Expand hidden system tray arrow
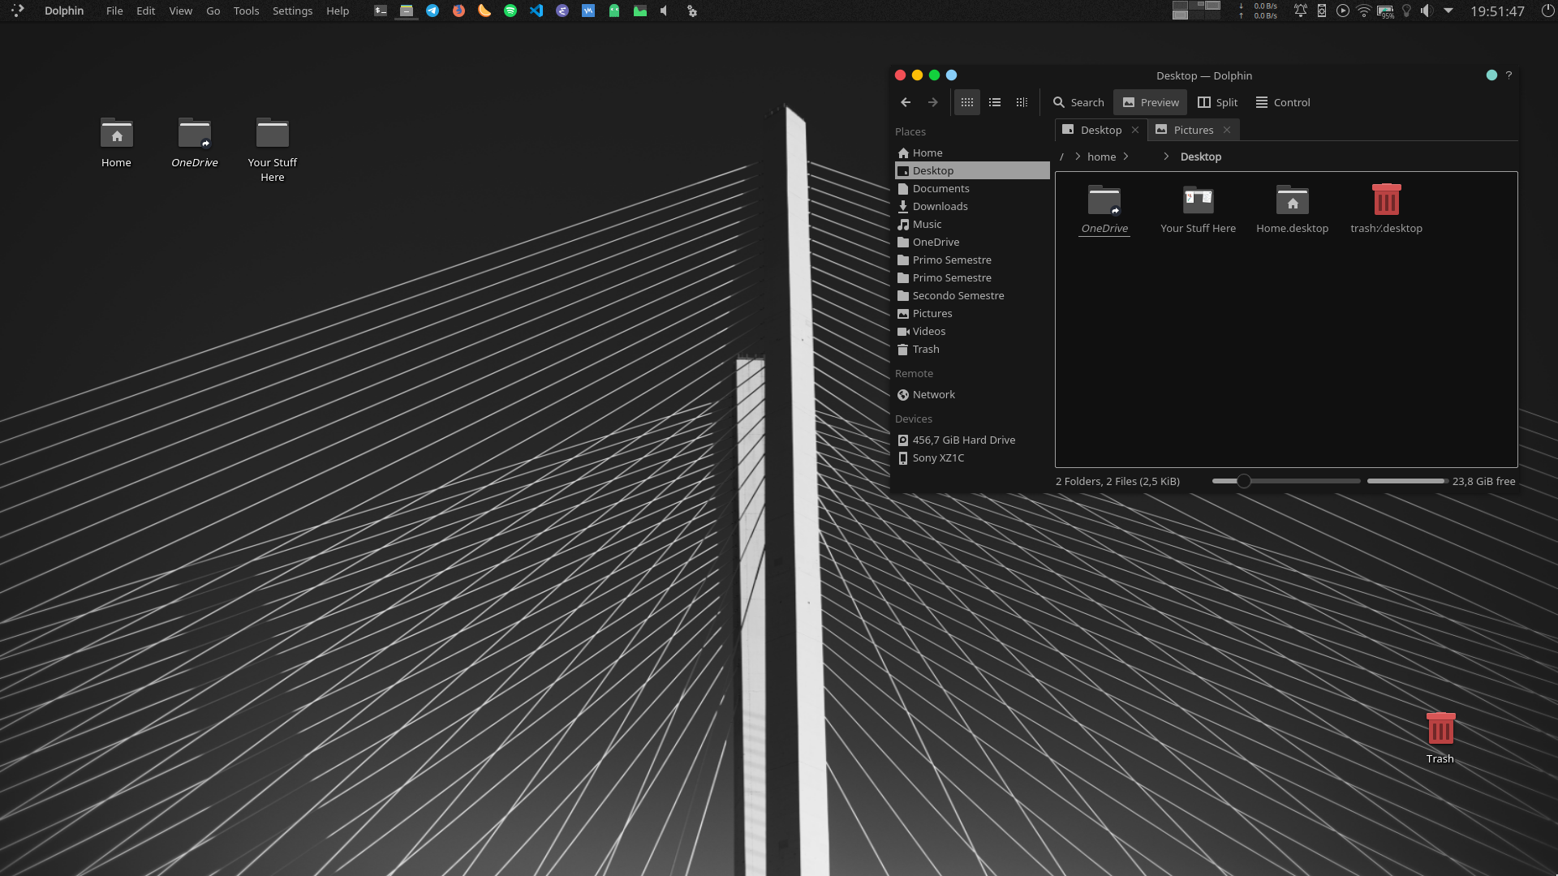 (1448, 11)
